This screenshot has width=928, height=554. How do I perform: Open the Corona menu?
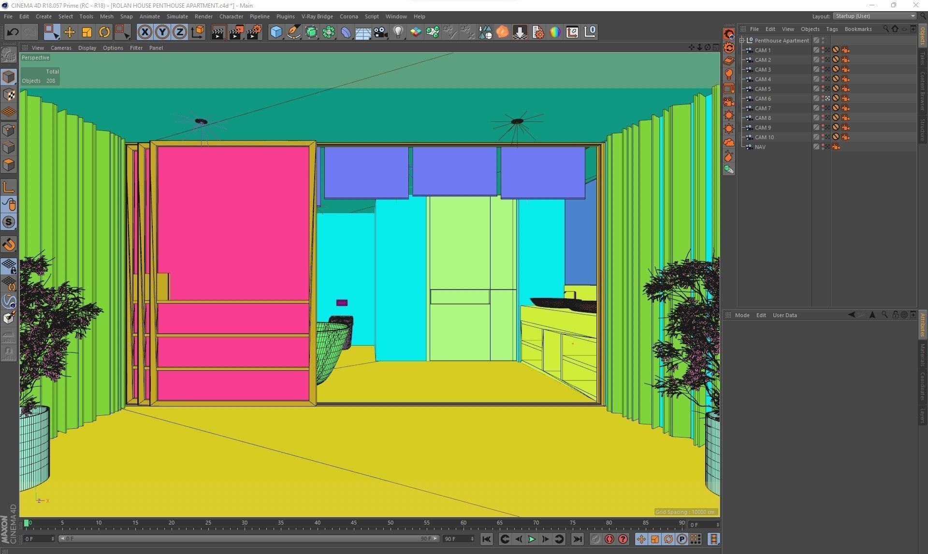348,16
